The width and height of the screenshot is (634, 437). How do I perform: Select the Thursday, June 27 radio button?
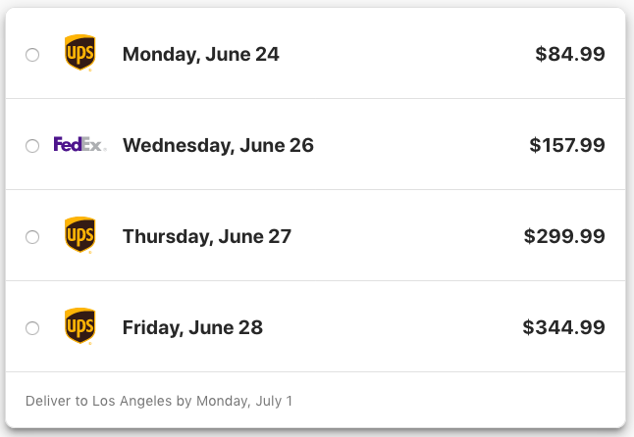(32, 237)
